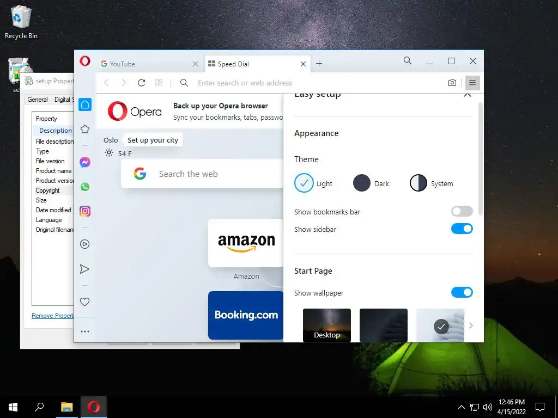Open the Player icon in sidebar
Screen dimensions: 558x418
[84, 244]
